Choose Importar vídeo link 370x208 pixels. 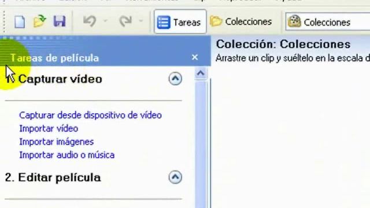49,128
